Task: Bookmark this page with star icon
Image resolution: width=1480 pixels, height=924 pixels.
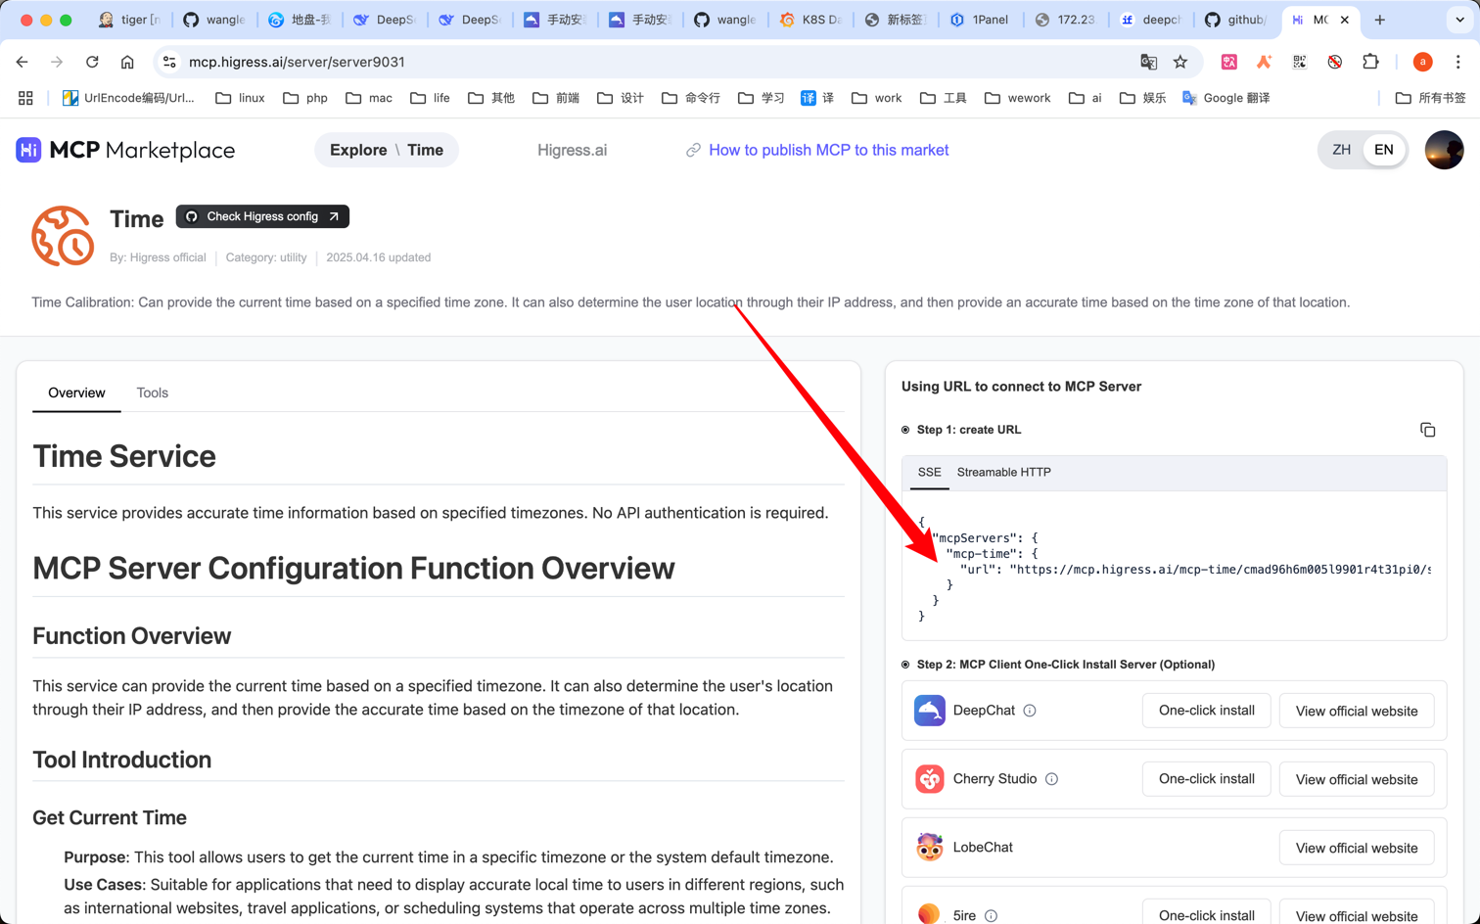Action: point(1180,62)
